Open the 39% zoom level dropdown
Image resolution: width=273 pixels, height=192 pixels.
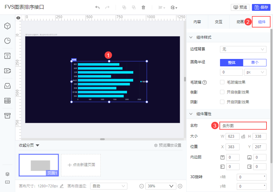161,186
